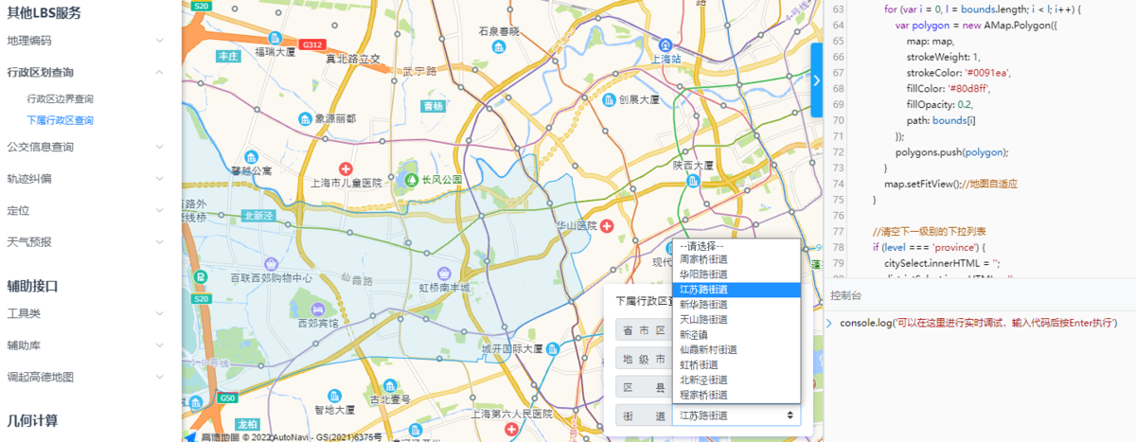Viewport: 1136px width, 442px height.
Task: Select 新华路街道 from the dropdown list
Action: [737, 305]
